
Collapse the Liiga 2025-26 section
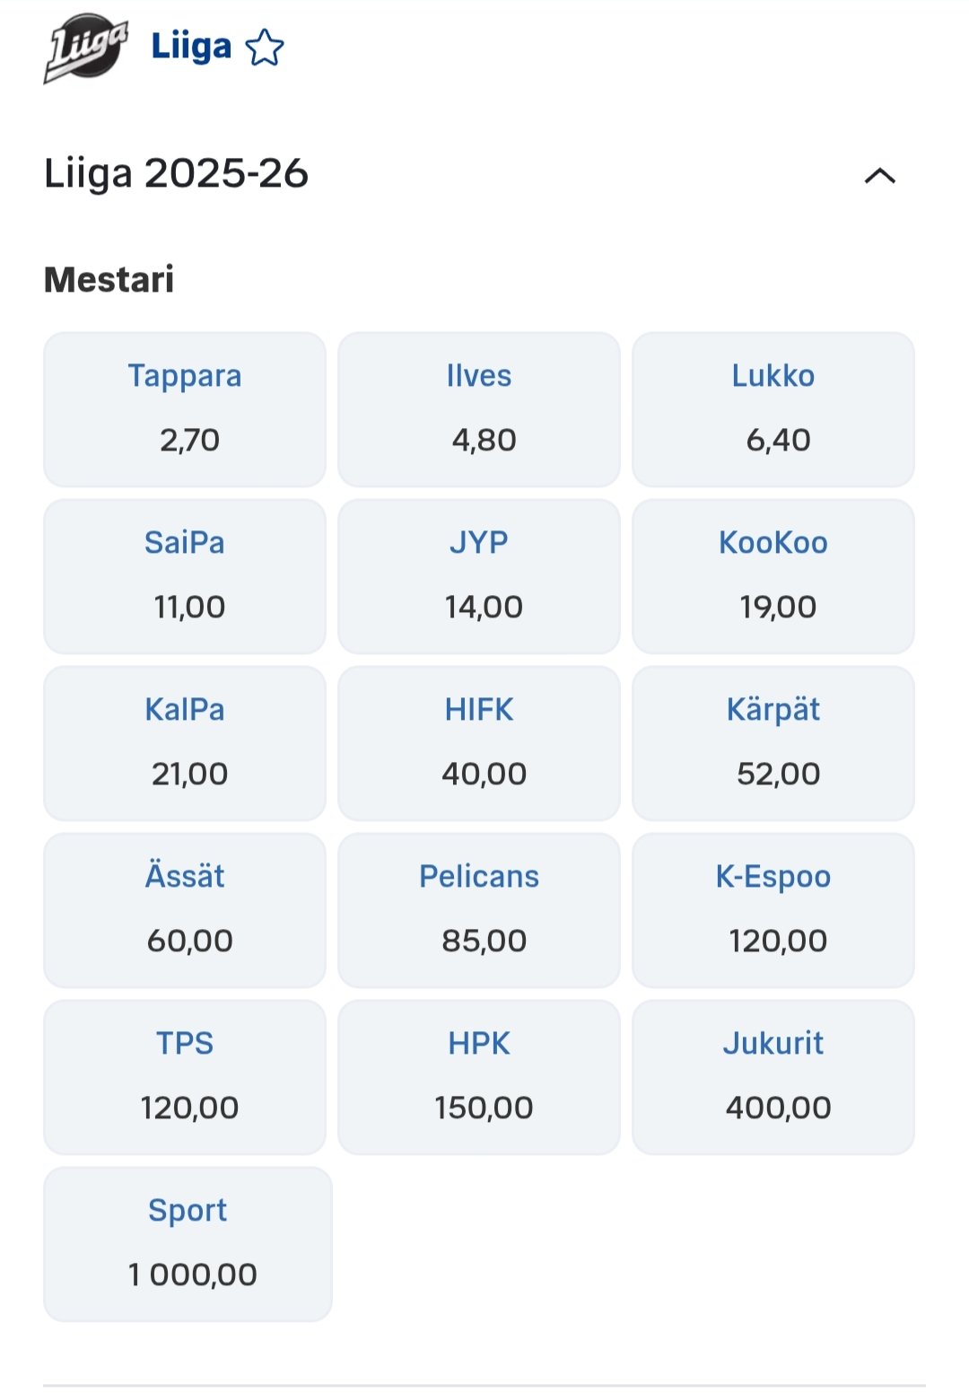coord(879,175)
